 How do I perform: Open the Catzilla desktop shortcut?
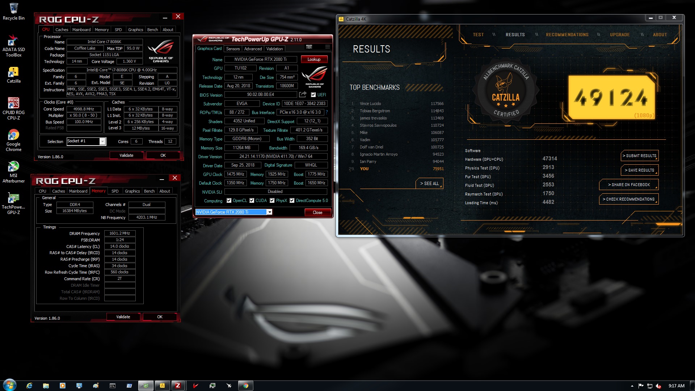(13, 75)
